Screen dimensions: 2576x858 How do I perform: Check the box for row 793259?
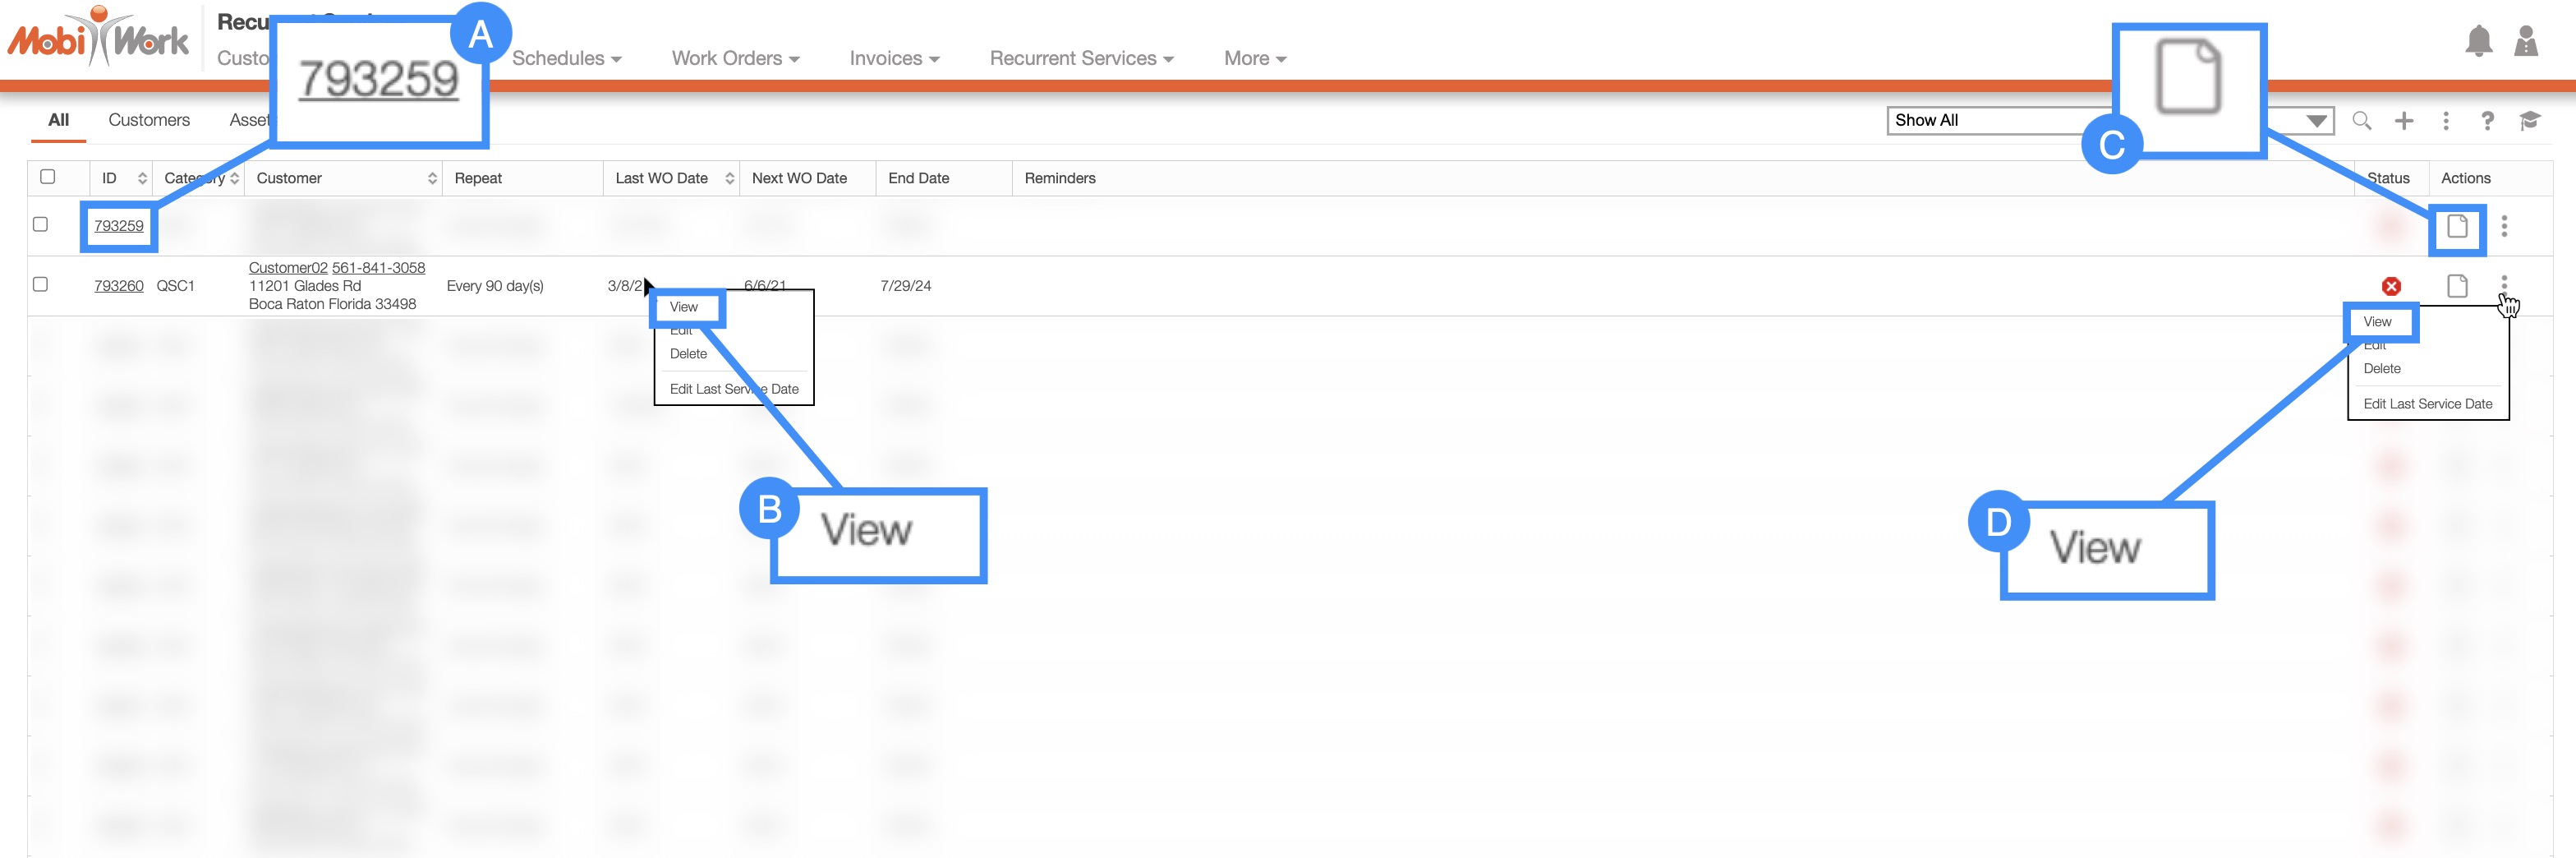click(41, 224)
